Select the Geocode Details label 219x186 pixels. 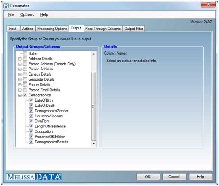[41, 80]
